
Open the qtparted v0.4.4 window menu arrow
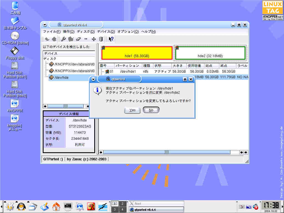coord(45,25)
